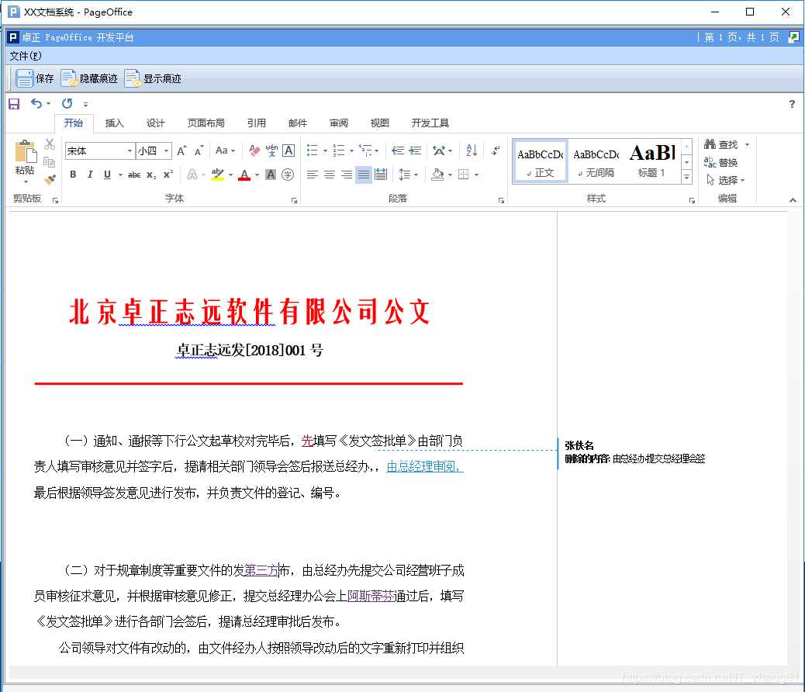Open the 文件(F) menu
The image size is (805, 692).
click(x=25, y=56)
